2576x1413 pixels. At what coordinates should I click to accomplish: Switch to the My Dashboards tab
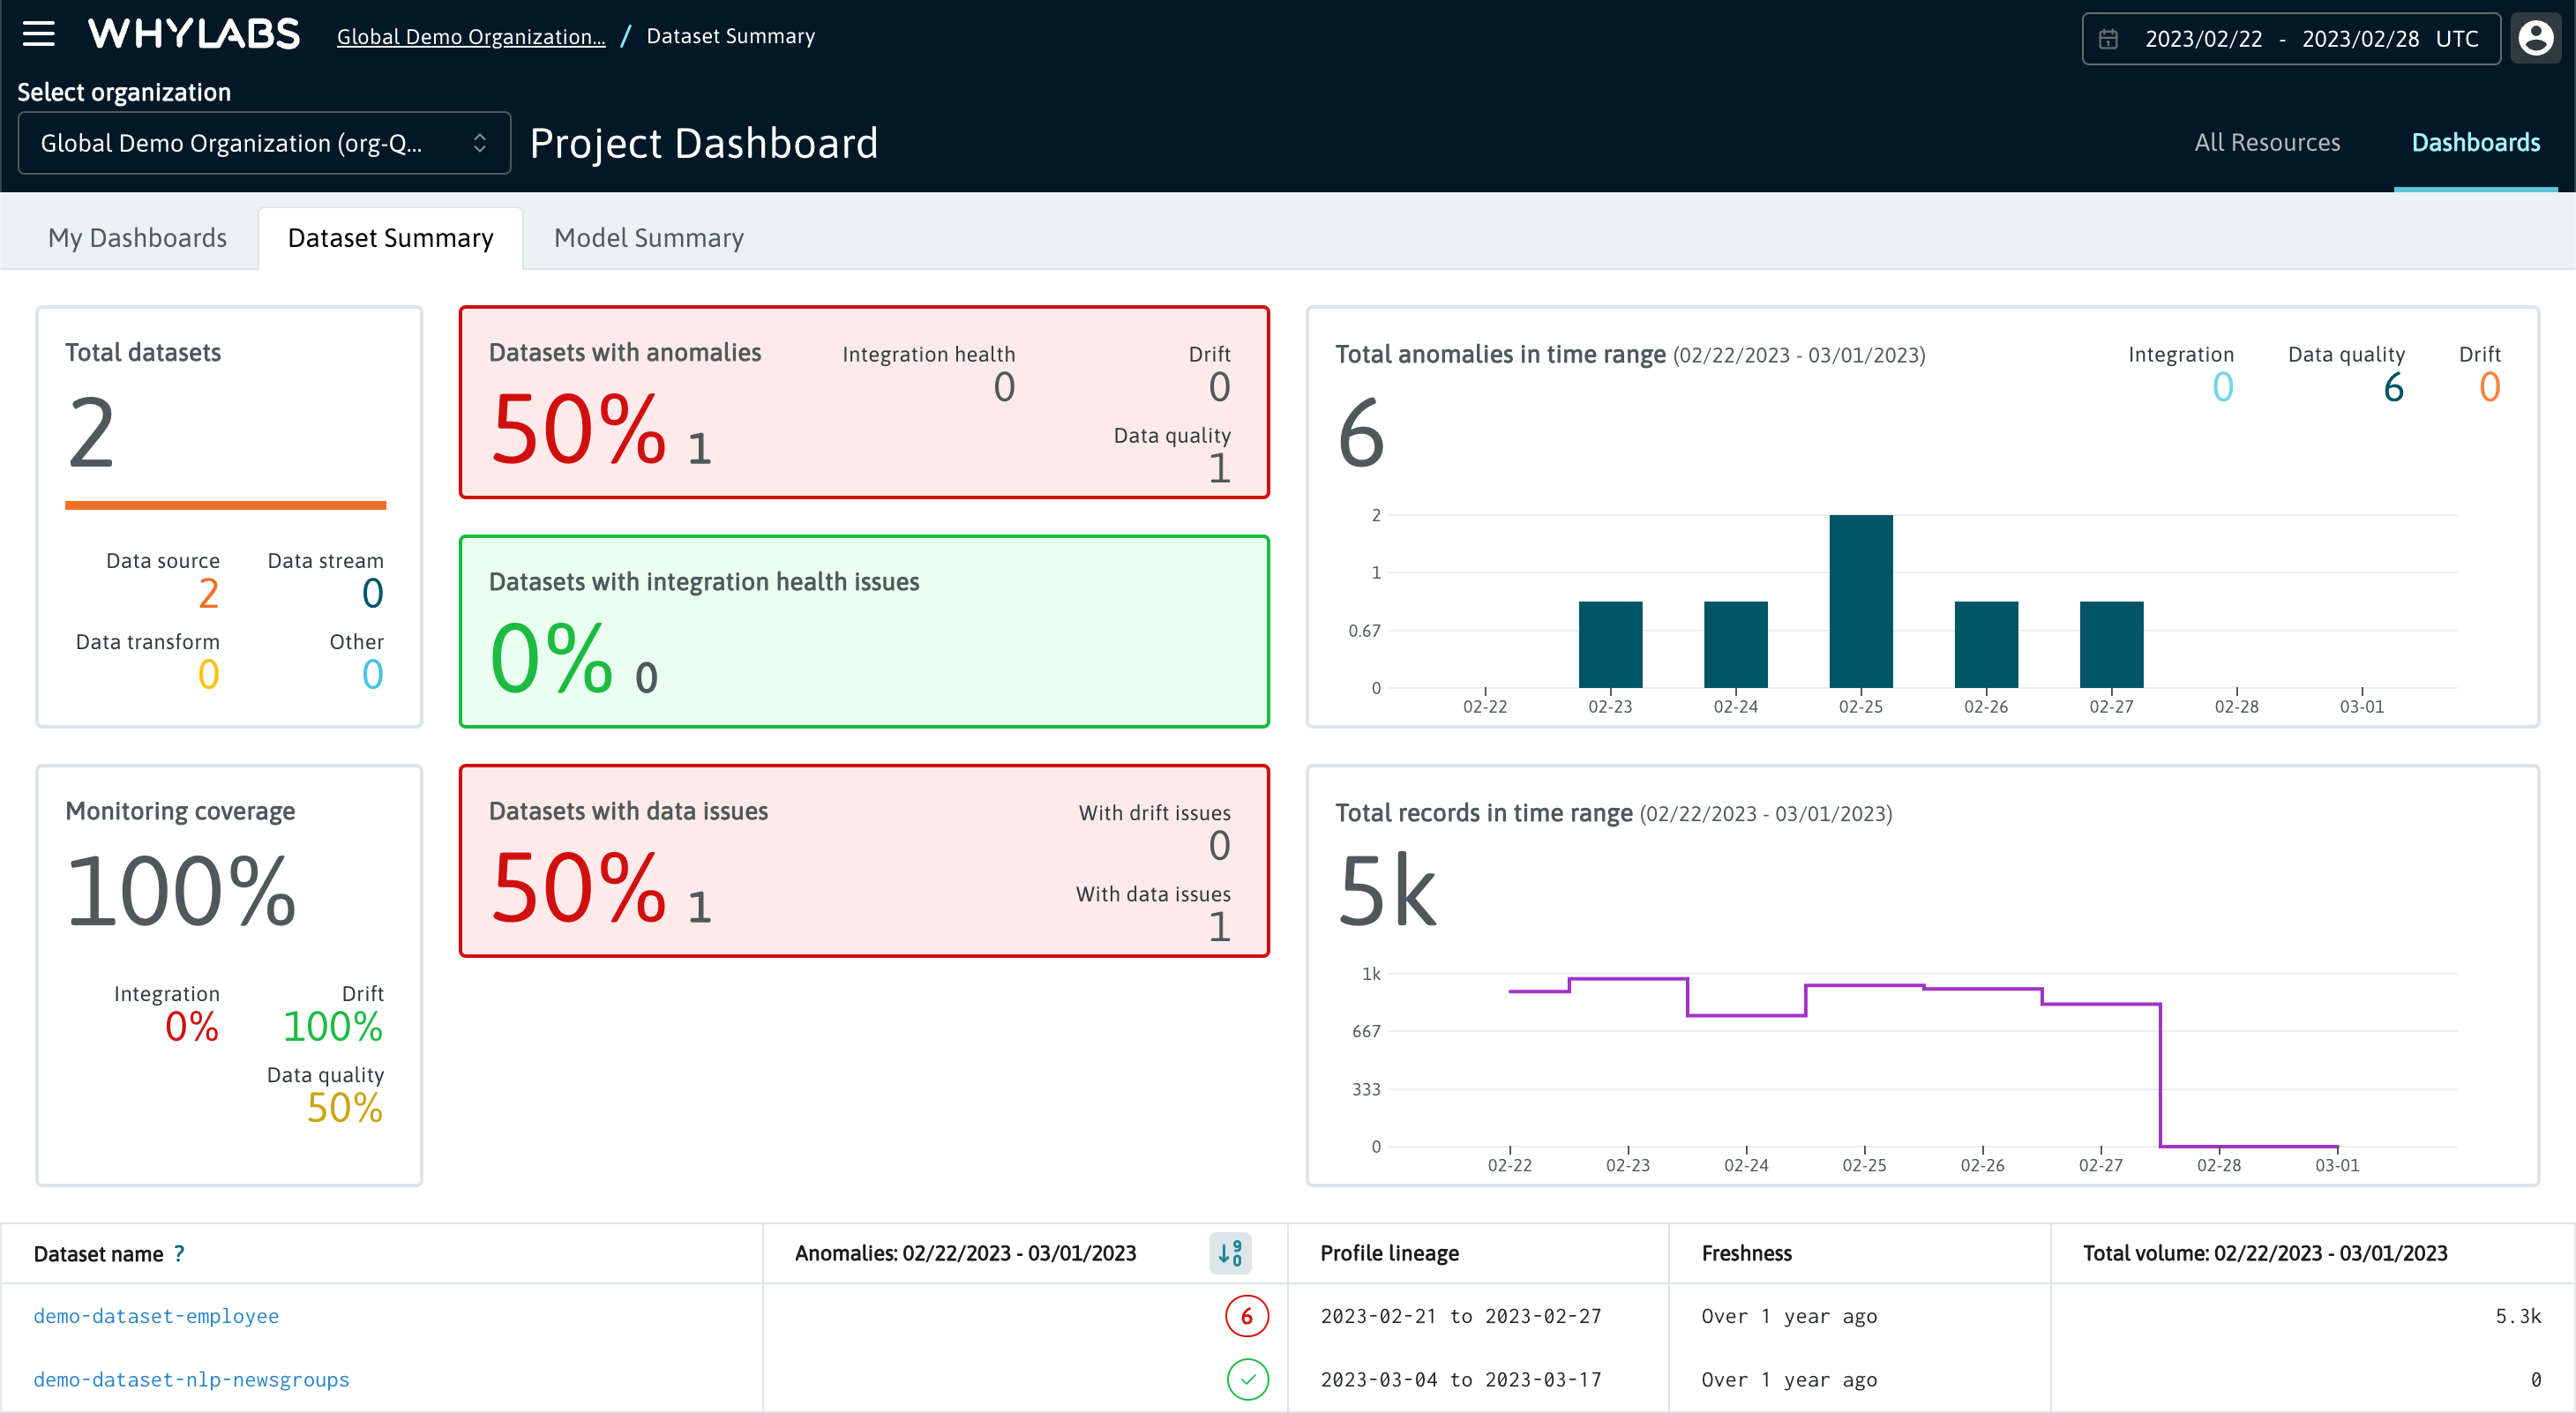click(137, 237)
